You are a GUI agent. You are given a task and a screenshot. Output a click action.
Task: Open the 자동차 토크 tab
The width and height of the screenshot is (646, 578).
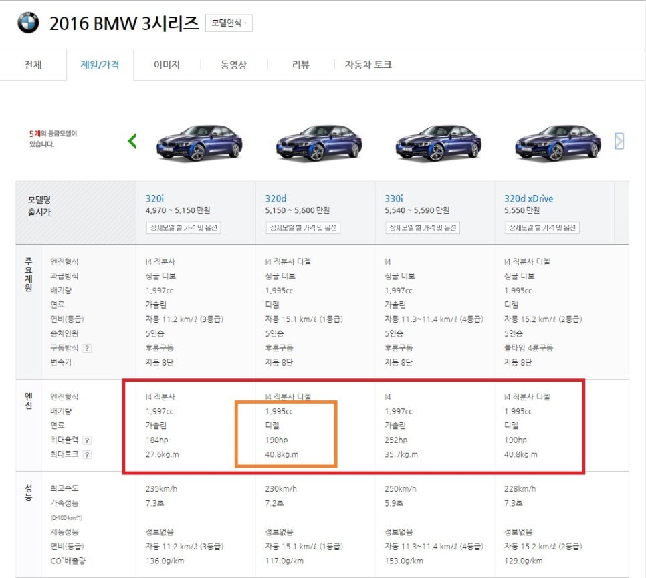(x=368, y=64)
